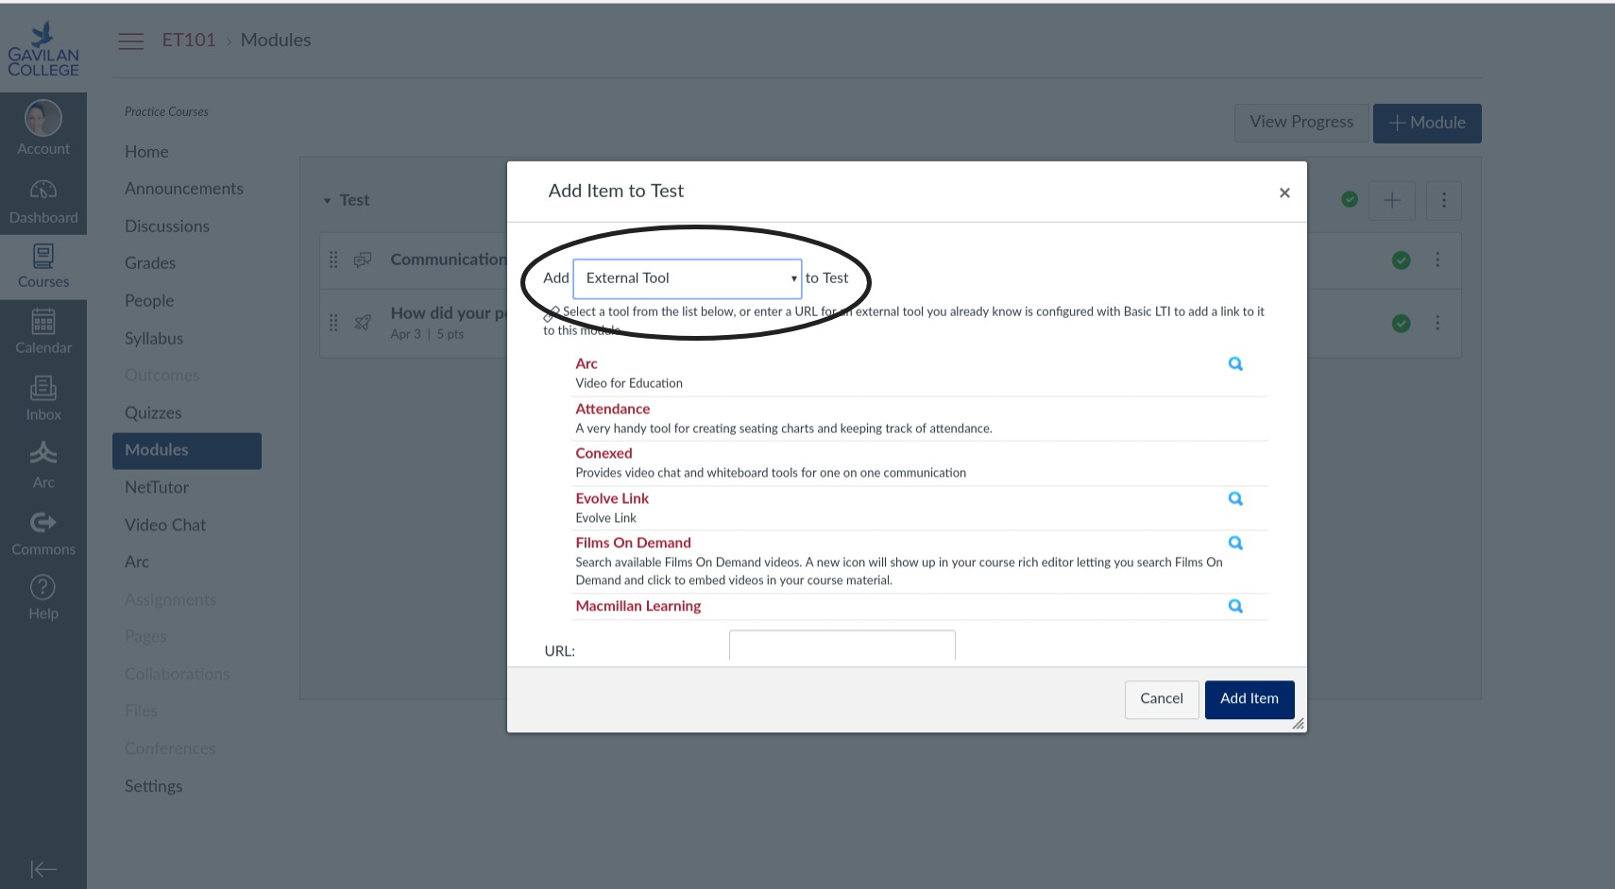Image resolution: width=1615 pixels, height=889 pixels.
Task: Click the Add Item button
Action: click(1249, 699)
